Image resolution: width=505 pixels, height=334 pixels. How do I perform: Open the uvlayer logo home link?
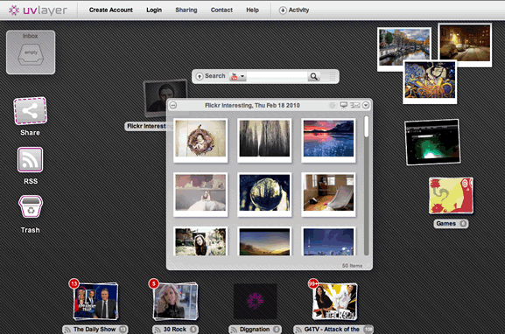(x=38, y=10)
